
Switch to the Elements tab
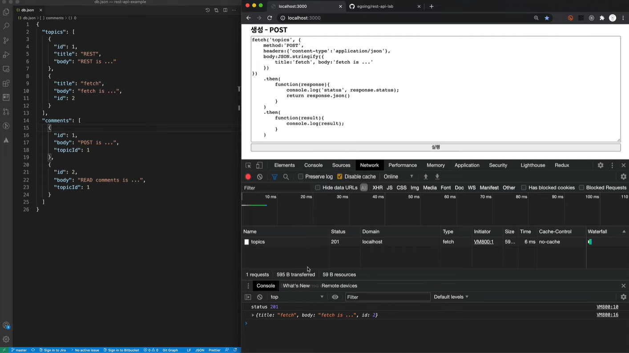click(284, 165)
